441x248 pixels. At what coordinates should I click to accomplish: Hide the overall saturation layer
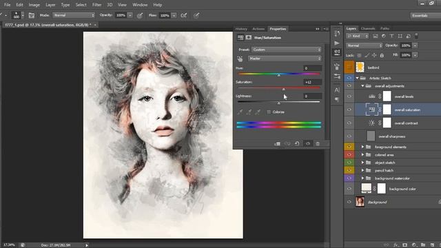click(x=349, y=110)
